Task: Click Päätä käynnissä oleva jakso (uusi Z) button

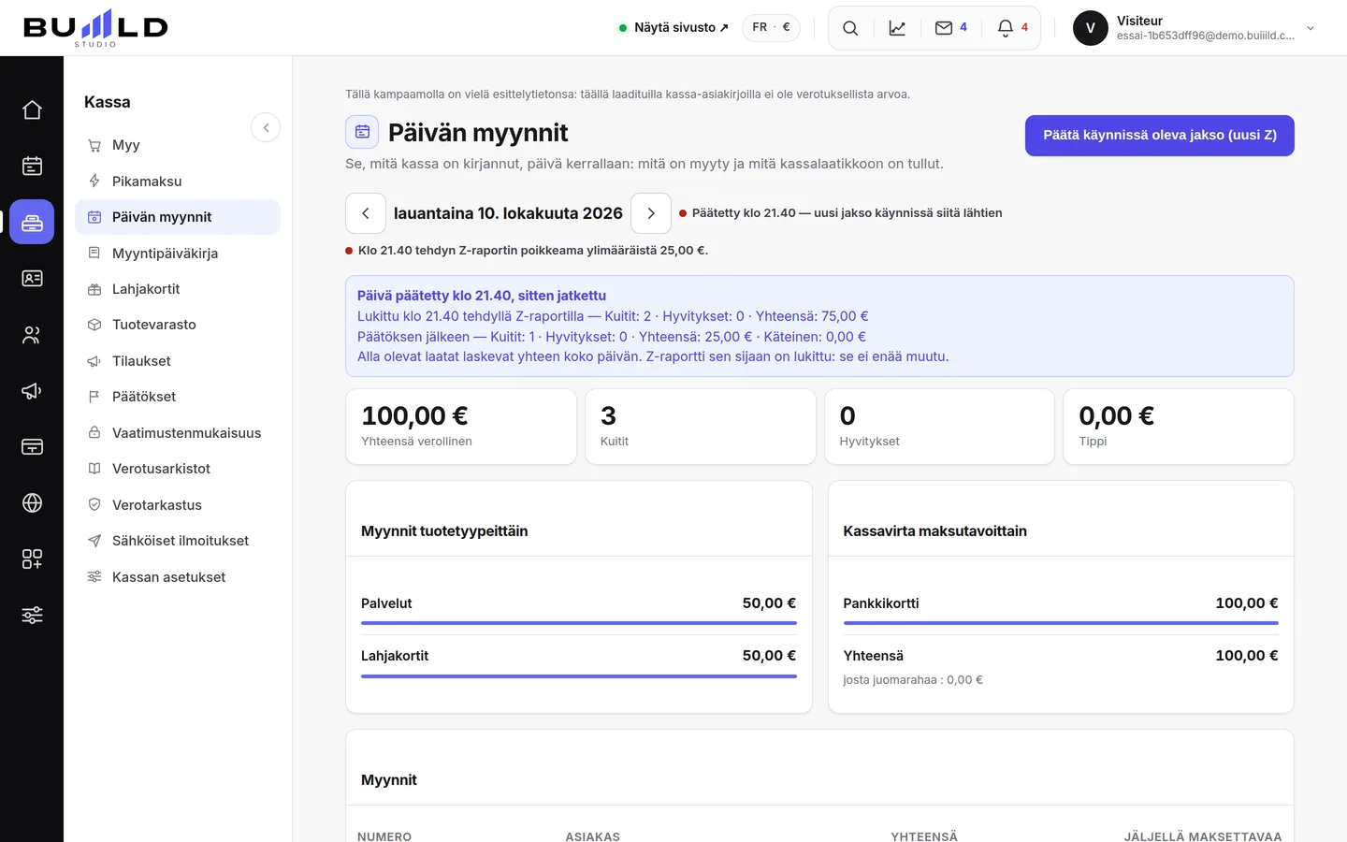Action: [x=1160, y=136]
